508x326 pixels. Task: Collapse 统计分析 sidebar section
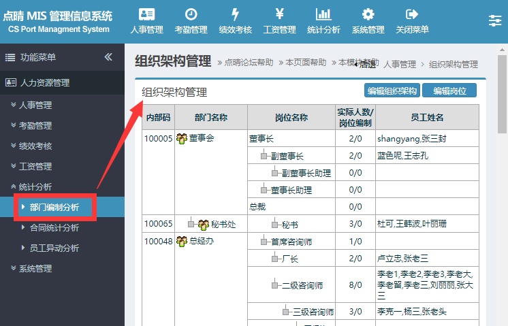tap(35, 187)
